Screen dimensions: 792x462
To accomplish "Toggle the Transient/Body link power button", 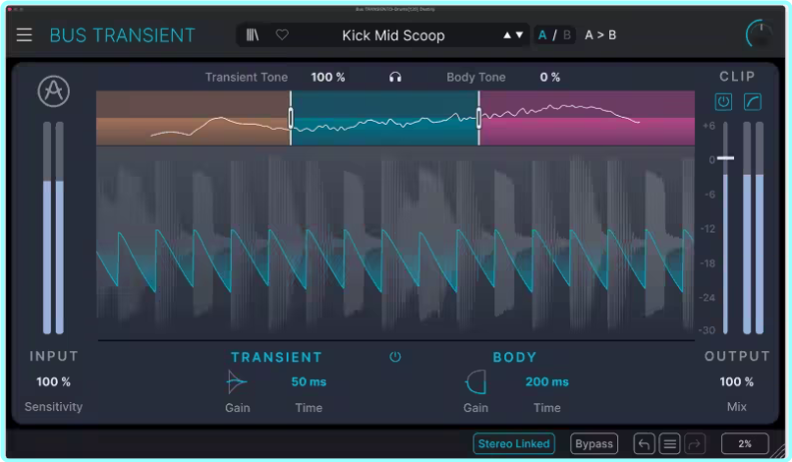I will [x=396, y=356].
